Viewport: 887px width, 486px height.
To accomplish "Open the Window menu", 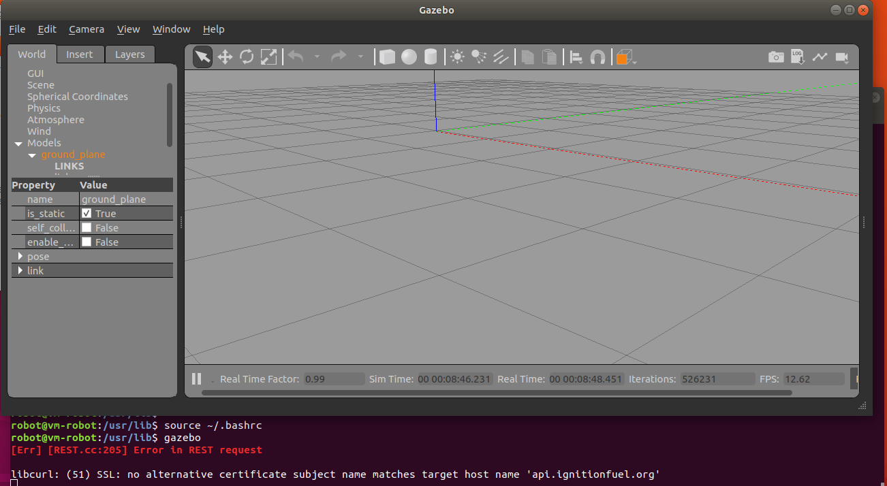I will 171,29.
